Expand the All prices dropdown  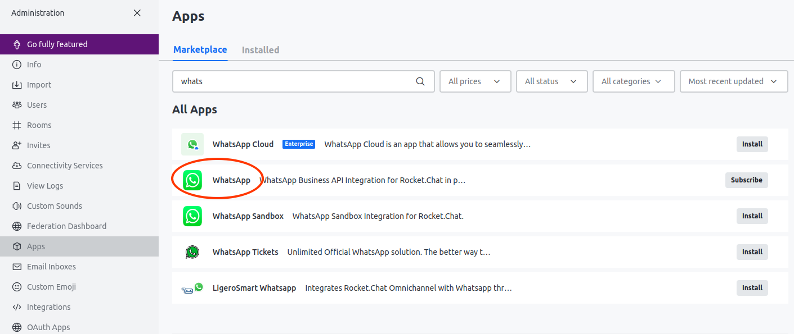tap(474, 81)
